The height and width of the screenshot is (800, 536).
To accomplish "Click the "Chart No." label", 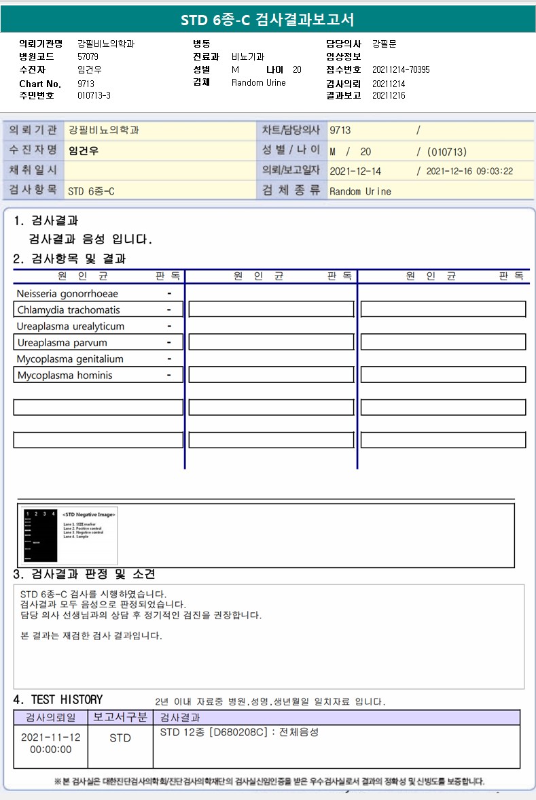I will point(39,84).
